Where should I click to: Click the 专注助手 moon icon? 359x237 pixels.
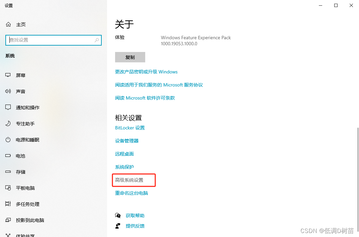pyautogui.click(x=8, y=123)
